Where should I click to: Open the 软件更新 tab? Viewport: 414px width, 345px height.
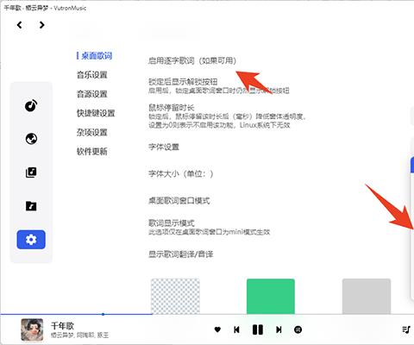[92, 151]
